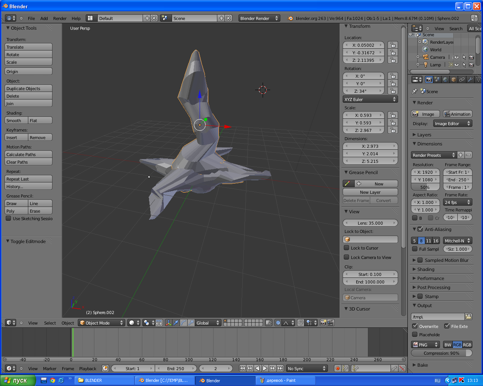Open the Render menu in the top bar
483x386 pixels.
pos(60,18)
